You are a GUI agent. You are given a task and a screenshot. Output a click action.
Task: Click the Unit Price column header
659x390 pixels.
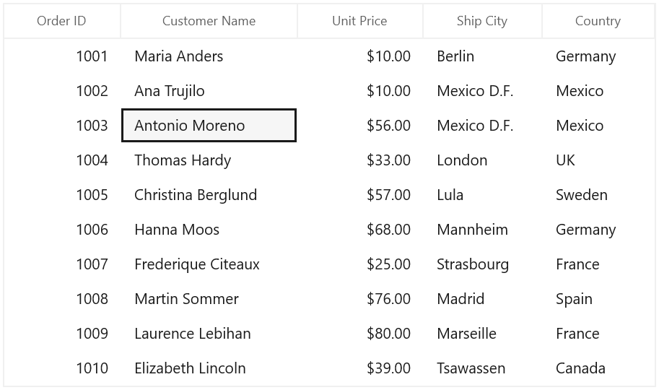359,21
